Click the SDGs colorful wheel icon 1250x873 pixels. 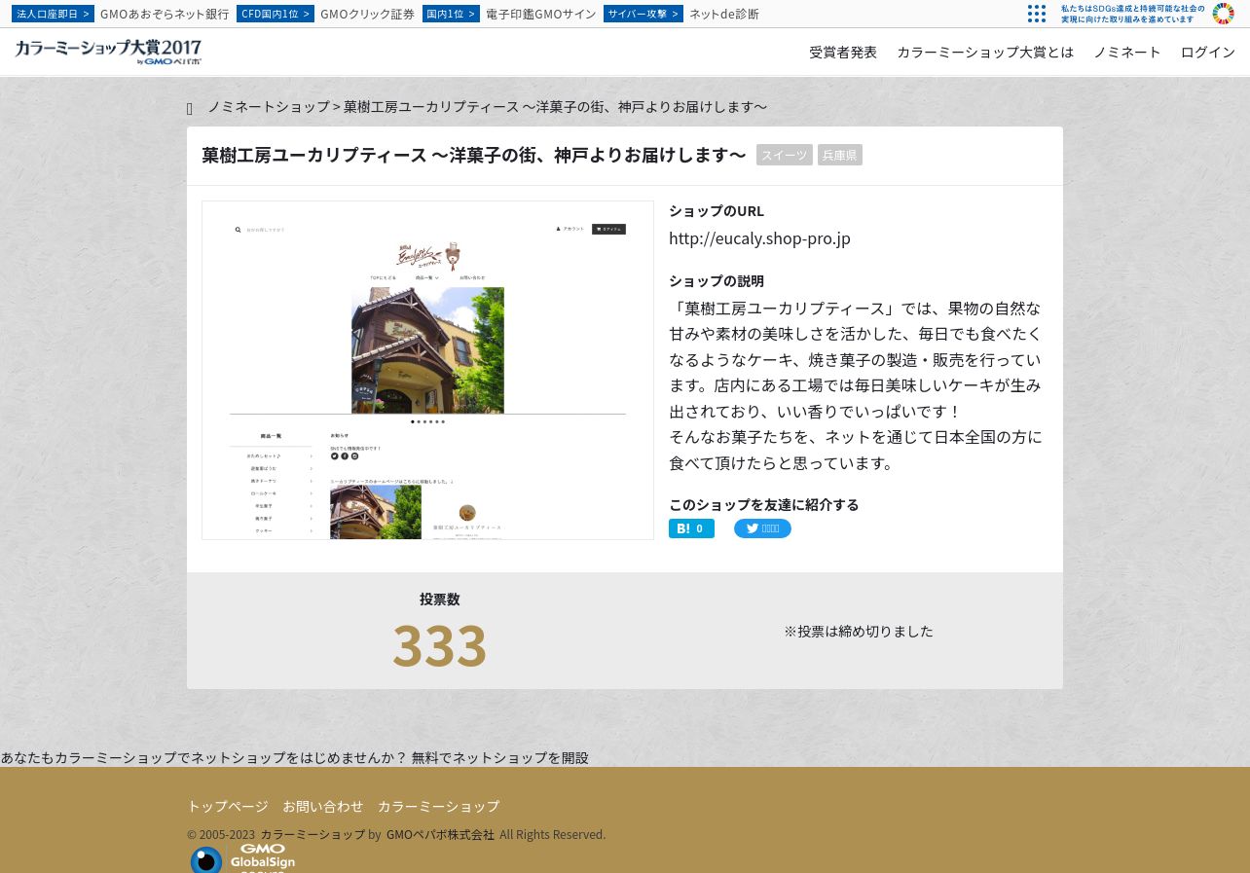[x=1224, y=14]
